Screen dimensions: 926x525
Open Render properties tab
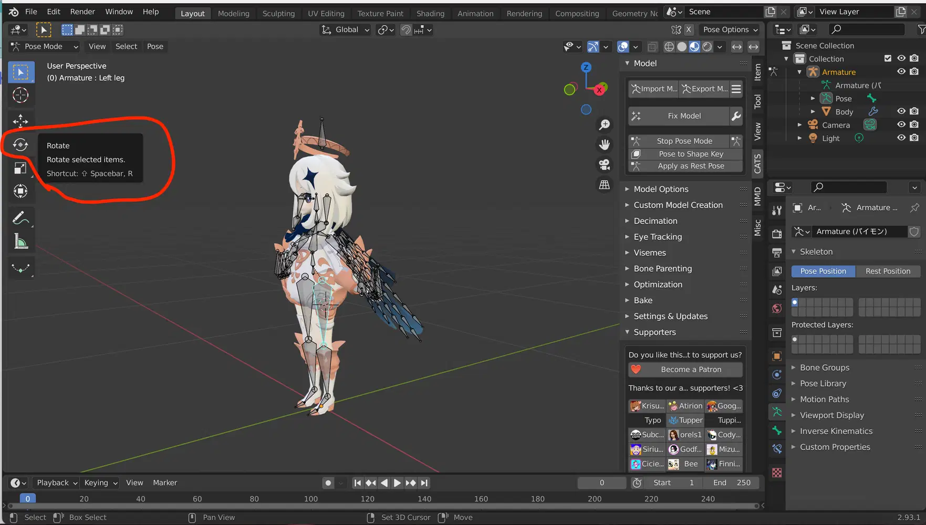[776, 233]
